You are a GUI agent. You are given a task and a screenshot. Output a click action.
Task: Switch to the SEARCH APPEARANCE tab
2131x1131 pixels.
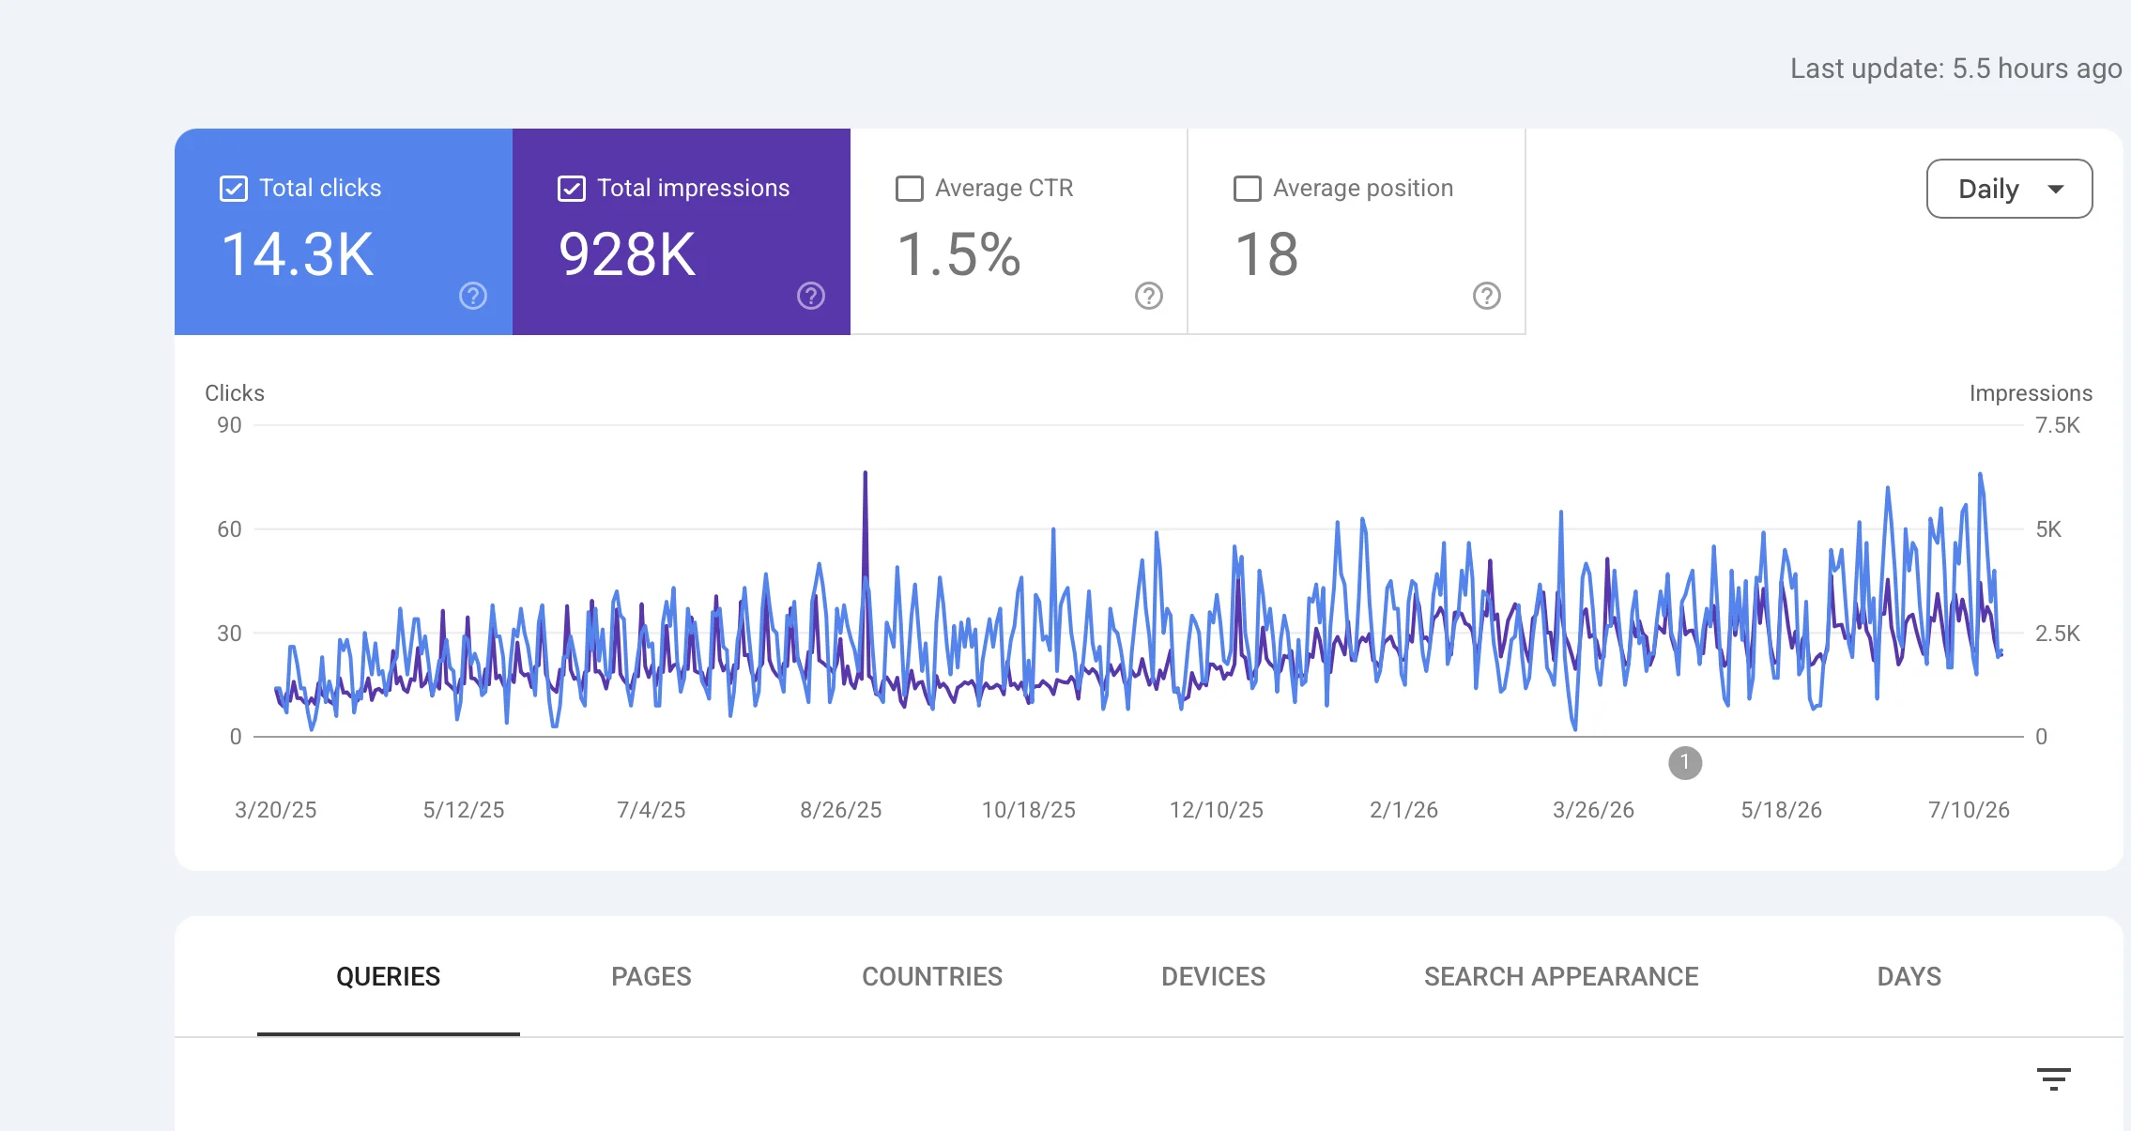point(1561,977)
